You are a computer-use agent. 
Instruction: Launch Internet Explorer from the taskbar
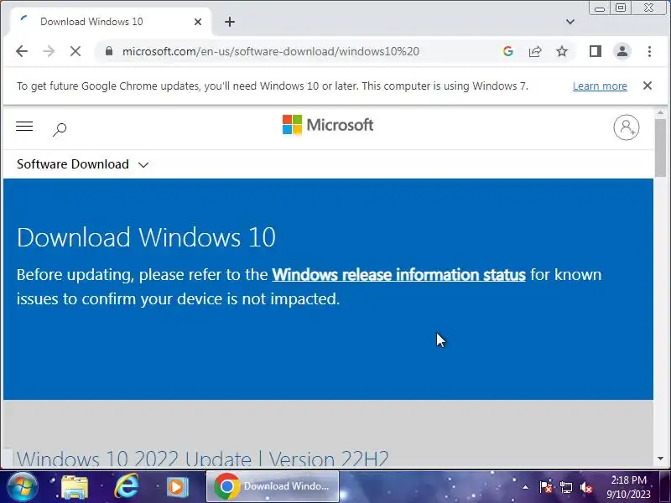point(127,487)
